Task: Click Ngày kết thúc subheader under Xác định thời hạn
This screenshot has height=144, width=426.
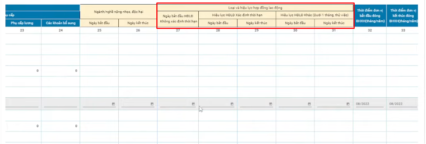Action: pos(256,23)
